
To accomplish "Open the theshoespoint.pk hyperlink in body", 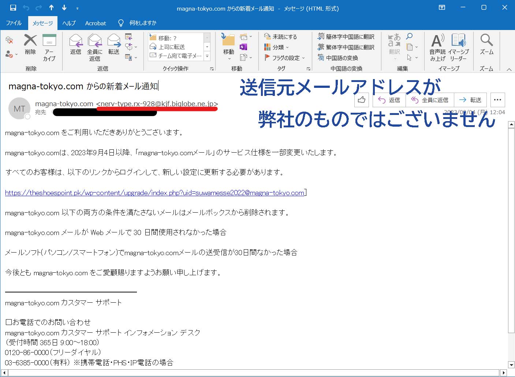I will 155,193.
